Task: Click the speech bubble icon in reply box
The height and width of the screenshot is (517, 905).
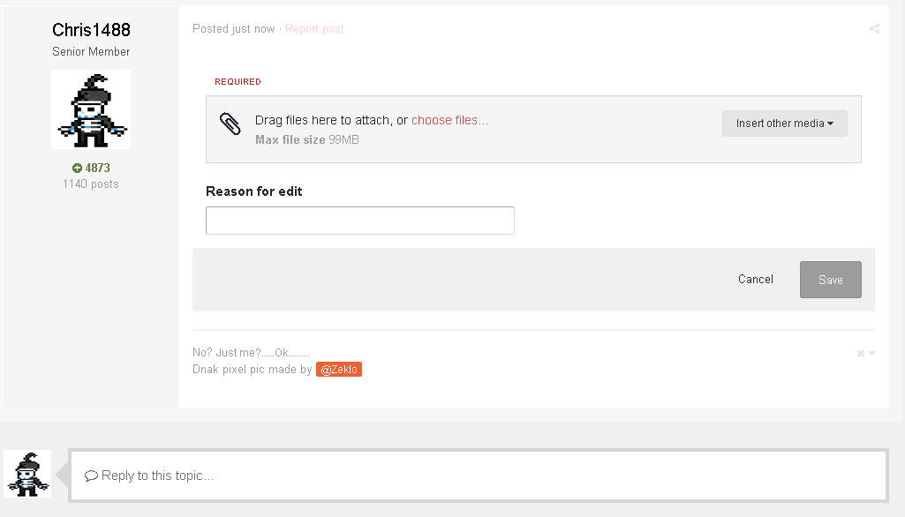Action: point(91,476)
